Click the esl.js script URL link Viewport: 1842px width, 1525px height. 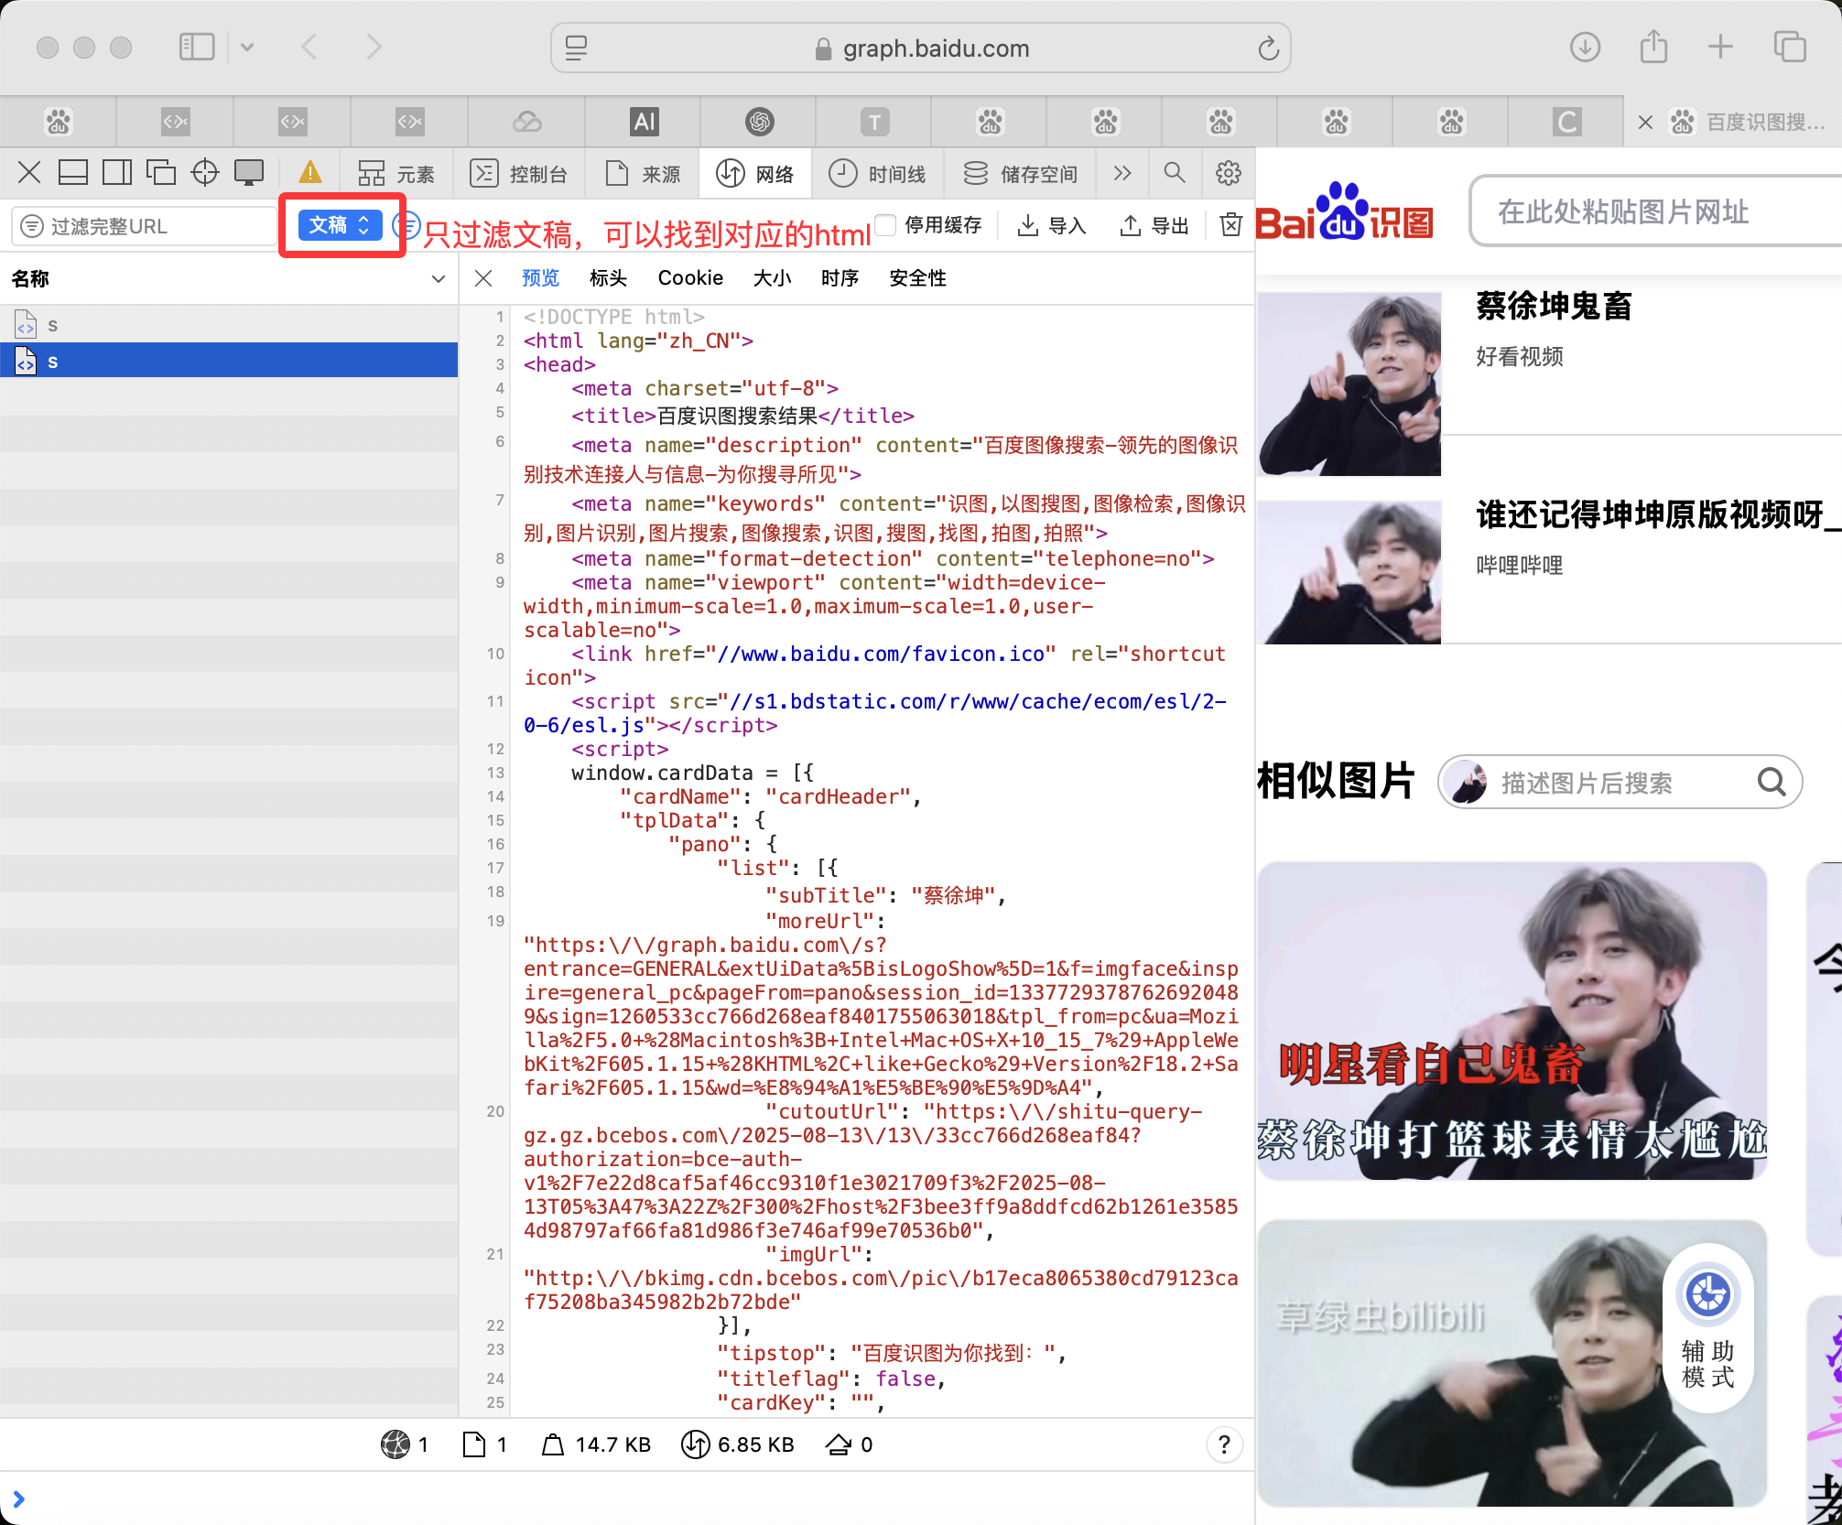click(874, 713)
